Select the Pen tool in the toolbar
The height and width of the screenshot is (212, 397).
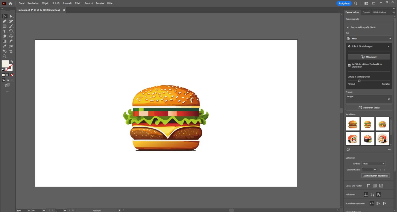pyautogui.click(x=4, y=21)
